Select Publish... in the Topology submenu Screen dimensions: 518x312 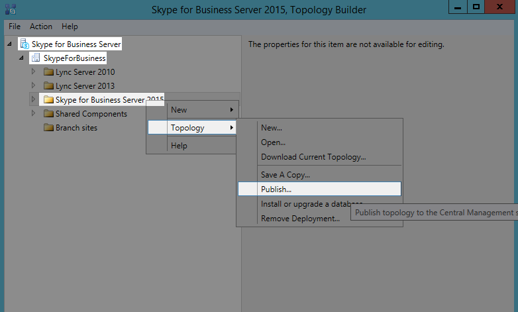(x=319, y=189)
